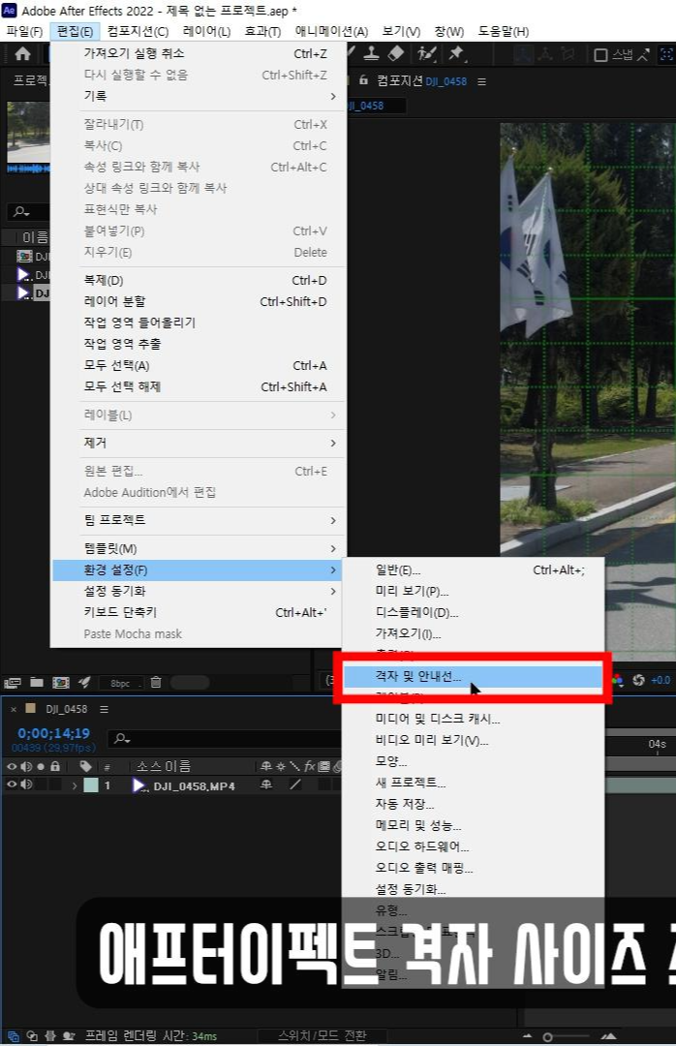
Task: Click the lock column header icon
Action: pyautogui.click(x=55, y=766)
